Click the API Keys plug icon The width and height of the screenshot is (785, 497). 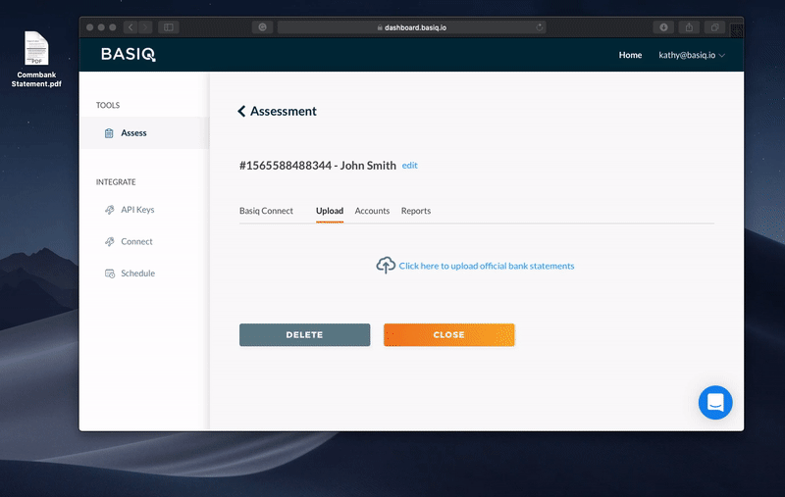coord(109,210)
